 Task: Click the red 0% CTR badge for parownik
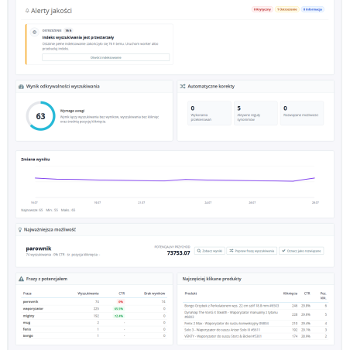click(x=121, y=302)
